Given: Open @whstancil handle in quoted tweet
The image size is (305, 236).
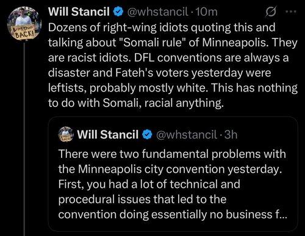Looking at the screenshot, I should [x=187, y=135].
